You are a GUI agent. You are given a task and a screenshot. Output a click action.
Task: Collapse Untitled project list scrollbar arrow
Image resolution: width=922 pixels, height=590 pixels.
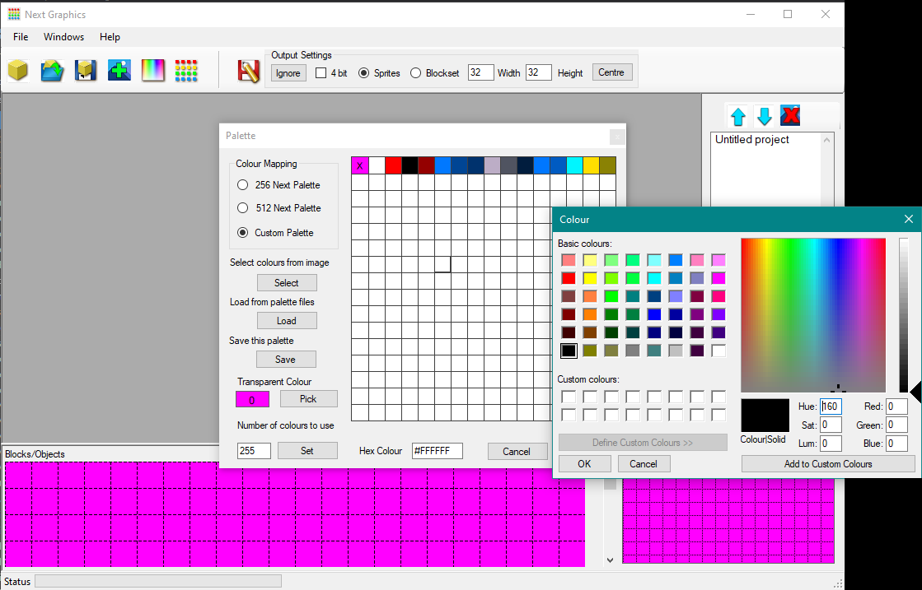pyautogui.click(x=828, y=139)
